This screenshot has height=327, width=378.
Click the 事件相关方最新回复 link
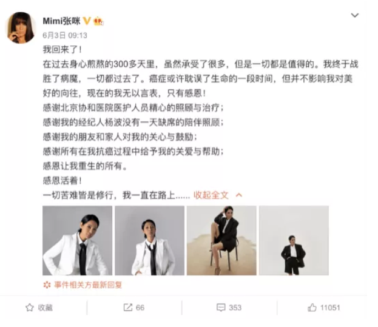click(88, 285)
